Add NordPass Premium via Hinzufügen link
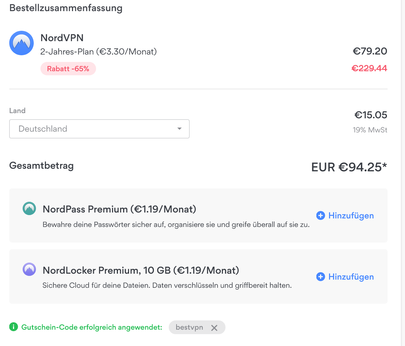405x346 pixels. 351,215
